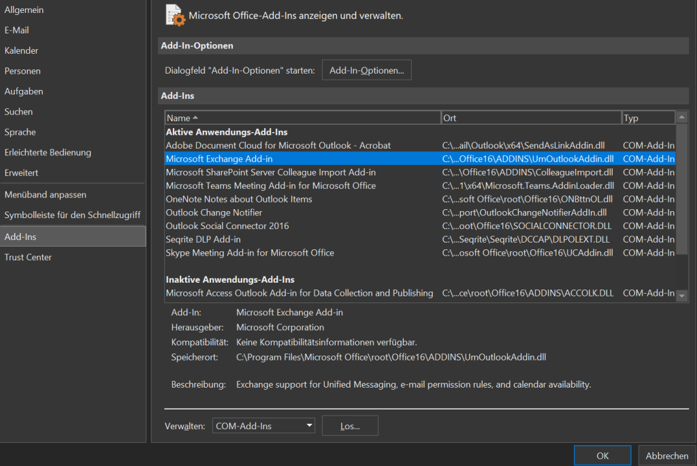Open the Allgemein settings category
Viewport: 697px width, 466px height.
click(x=24, y=10)
